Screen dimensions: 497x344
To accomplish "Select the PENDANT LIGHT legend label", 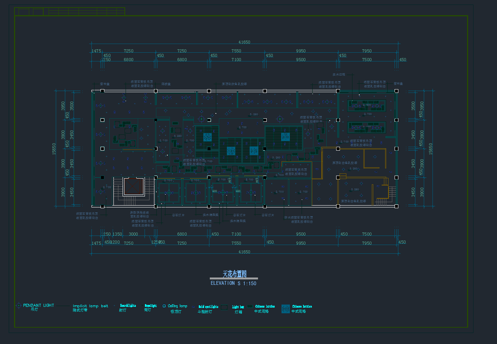I will (38, 305).
